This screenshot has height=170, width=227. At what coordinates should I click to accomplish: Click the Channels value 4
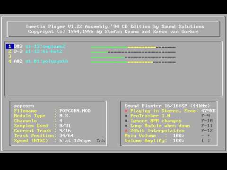pyautogui.click(x=61, y=121)
